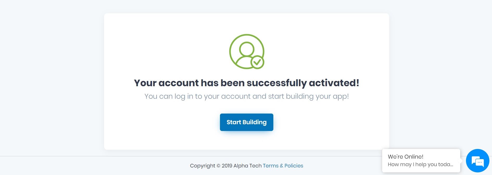Click the green activated user account icon
This screenshot has height=175, width=492.
247,52
